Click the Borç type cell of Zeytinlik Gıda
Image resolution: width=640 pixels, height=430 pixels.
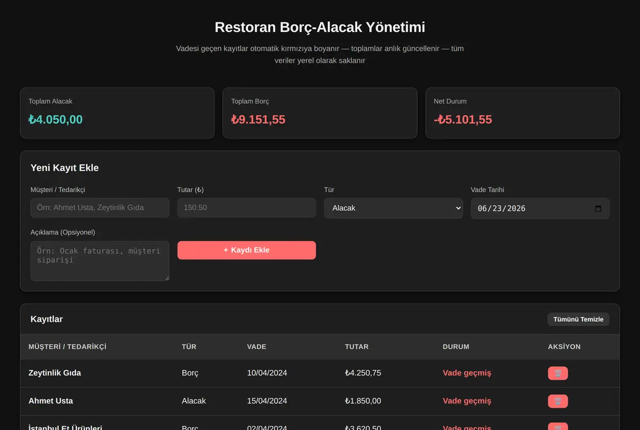(x=190, y=373)
